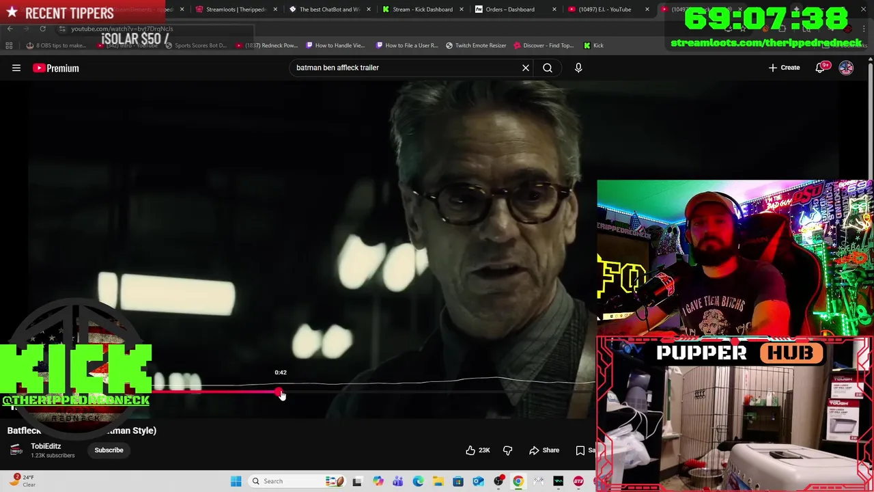This screenshot has height=492, width=874.
Task: Clear the search query with the X
Action: click(x=526, y=68)
